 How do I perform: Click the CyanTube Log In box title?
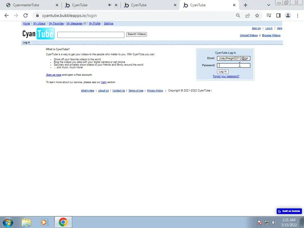[x=226, y=53]
